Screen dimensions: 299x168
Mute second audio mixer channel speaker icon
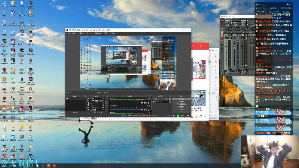[145, 110]
